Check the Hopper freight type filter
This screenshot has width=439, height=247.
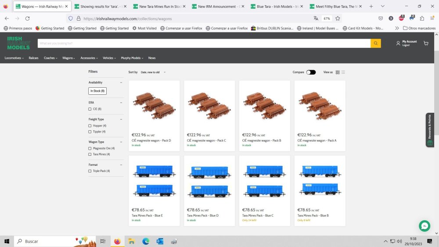click(90, 126)
